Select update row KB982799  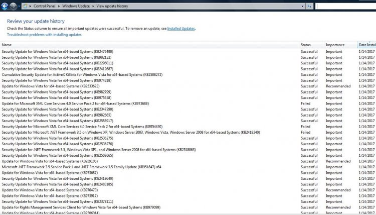[x=188, y=92]
